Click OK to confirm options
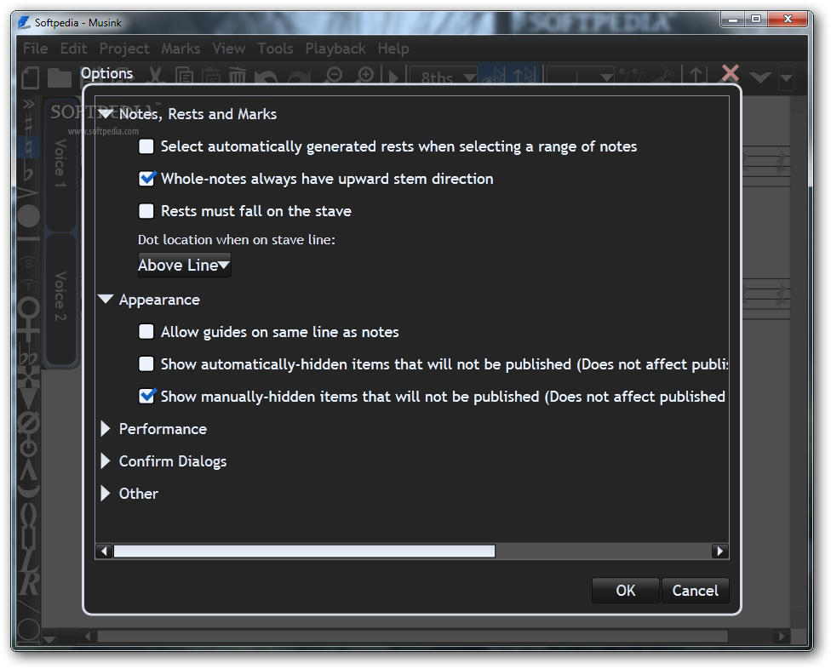 (625, 590)
